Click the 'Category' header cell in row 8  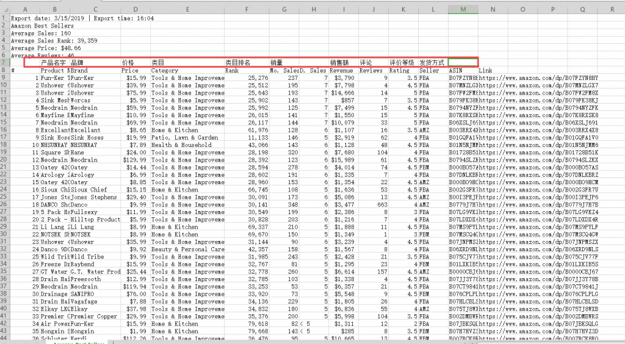pyautogui.click(x=187, y=70)
